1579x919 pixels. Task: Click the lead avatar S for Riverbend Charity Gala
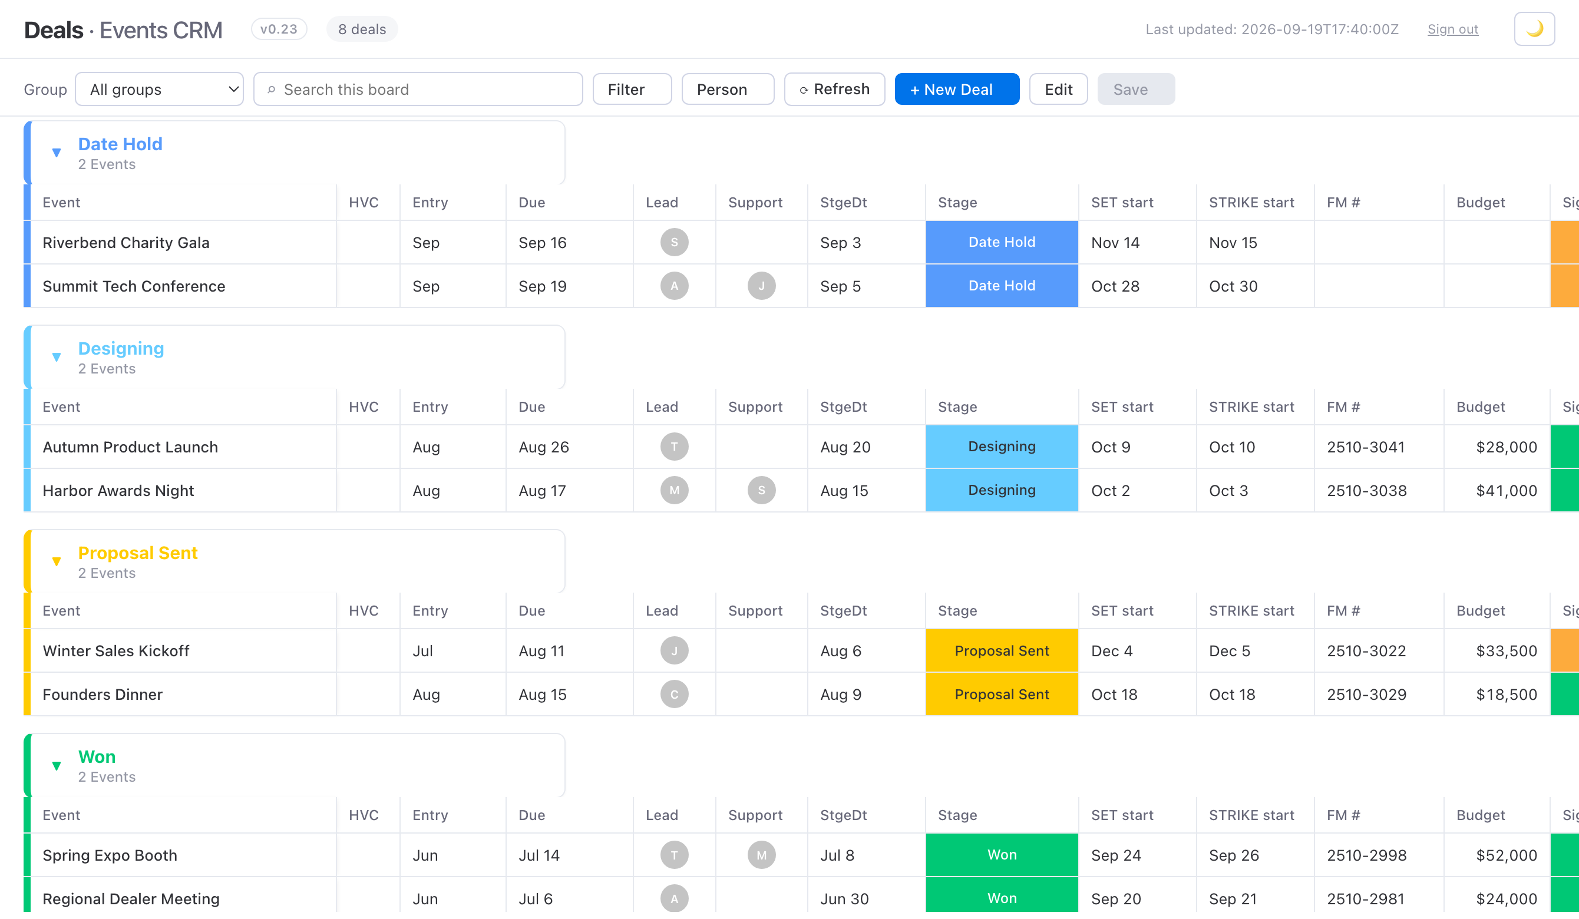[674, 243]
